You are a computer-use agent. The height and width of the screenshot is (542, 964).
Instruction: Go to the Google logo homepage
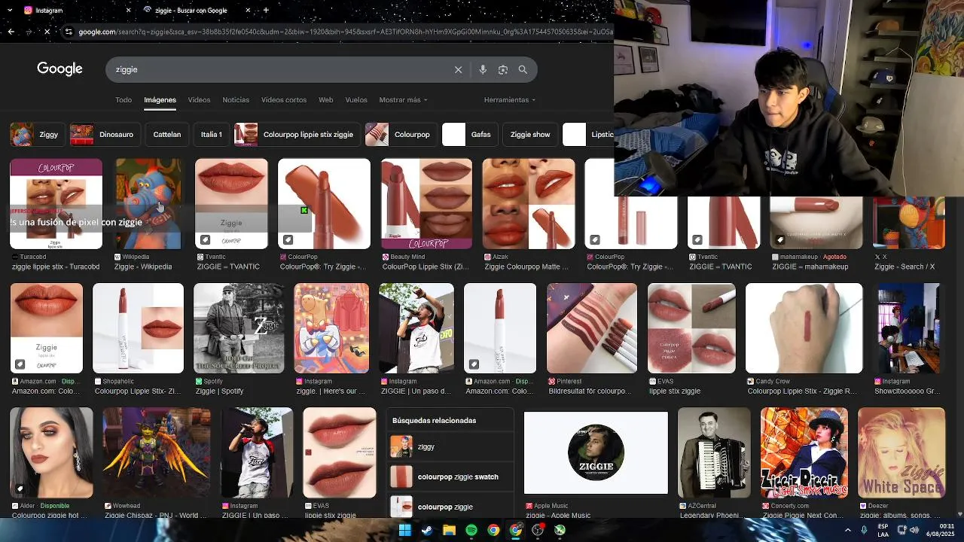pyautogui.click(x=59, y=69)
